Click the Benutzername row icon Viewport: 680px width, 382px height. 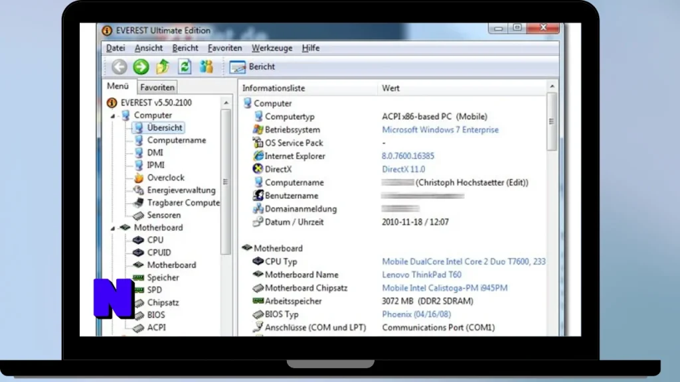pyautogui.click(x=258, y=196)
